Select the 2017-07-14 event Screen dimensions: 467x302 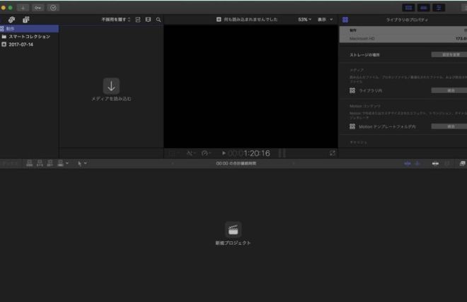coord(21,44)
